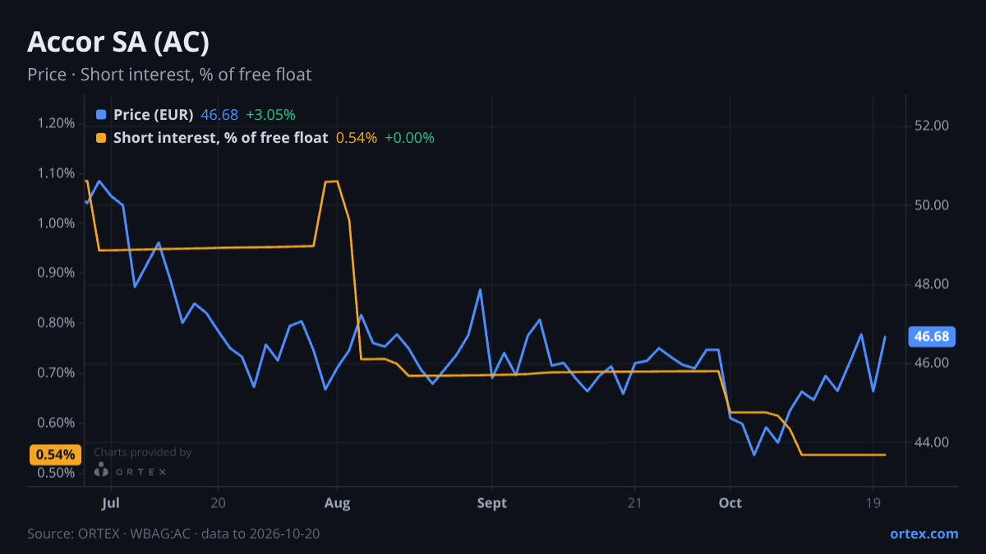This screenshot has width=986, height=554.
Task: Click the orange 0.54% axis badge
Action: point(55,455)
